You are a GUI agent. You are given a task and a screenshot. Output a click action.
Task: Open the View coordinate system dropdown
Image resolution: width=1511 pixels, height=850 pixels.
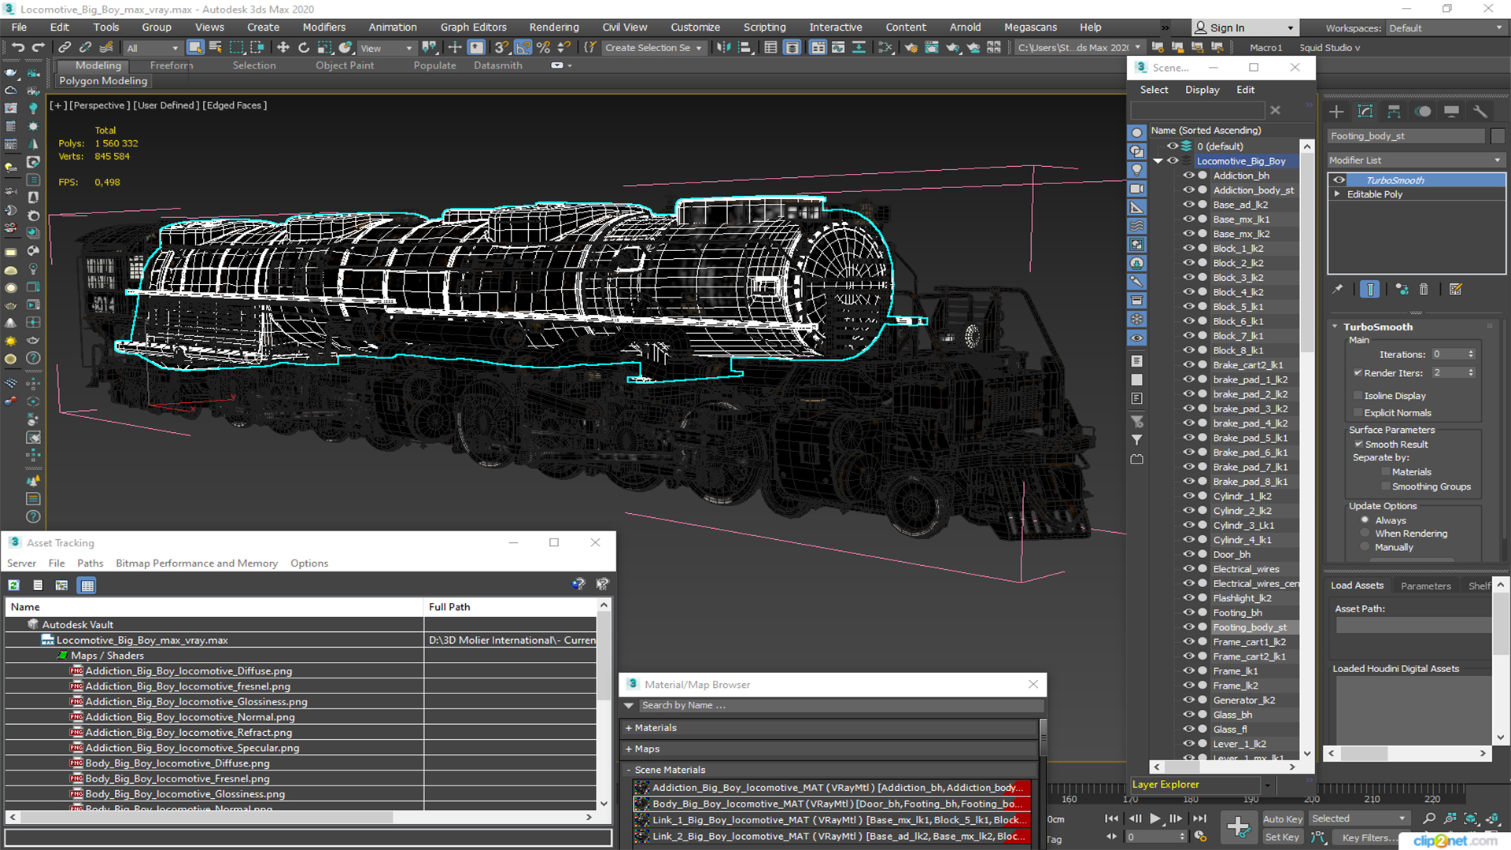(386, 48)
